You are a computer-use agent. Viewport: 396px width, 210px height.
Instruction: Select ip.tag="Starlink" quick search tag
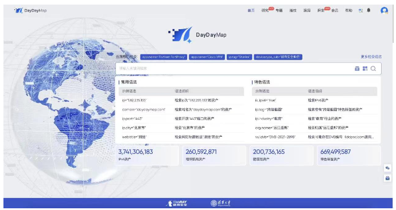(x=239, y=57)
